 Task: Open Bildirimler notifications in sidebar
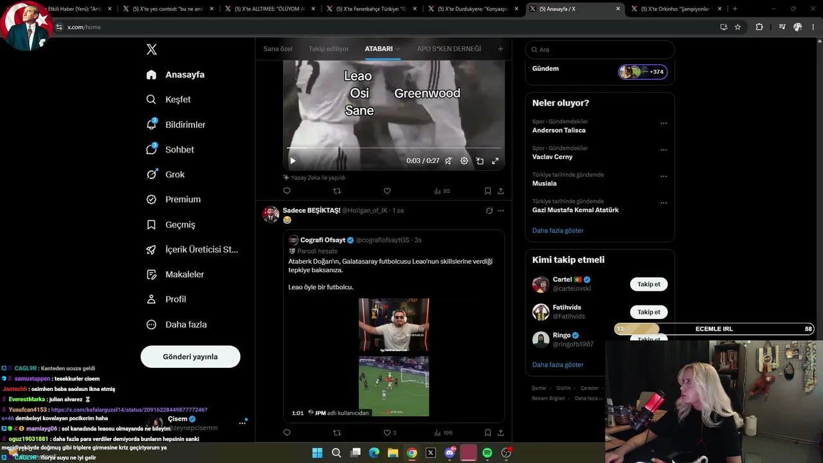point(176,125)
